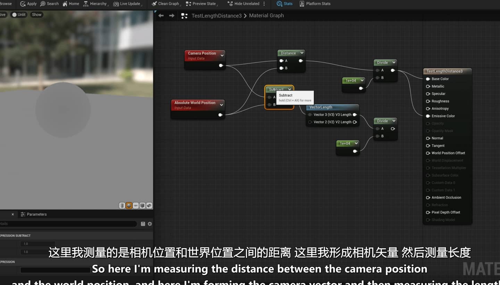
Task: Open Details panel settings gear
Action: tap(150, 224)
